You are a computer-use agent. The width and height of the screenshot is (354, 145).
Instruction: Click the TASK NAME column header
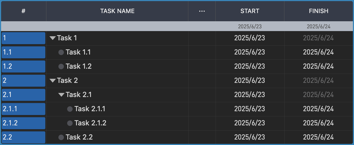(117, 11)
